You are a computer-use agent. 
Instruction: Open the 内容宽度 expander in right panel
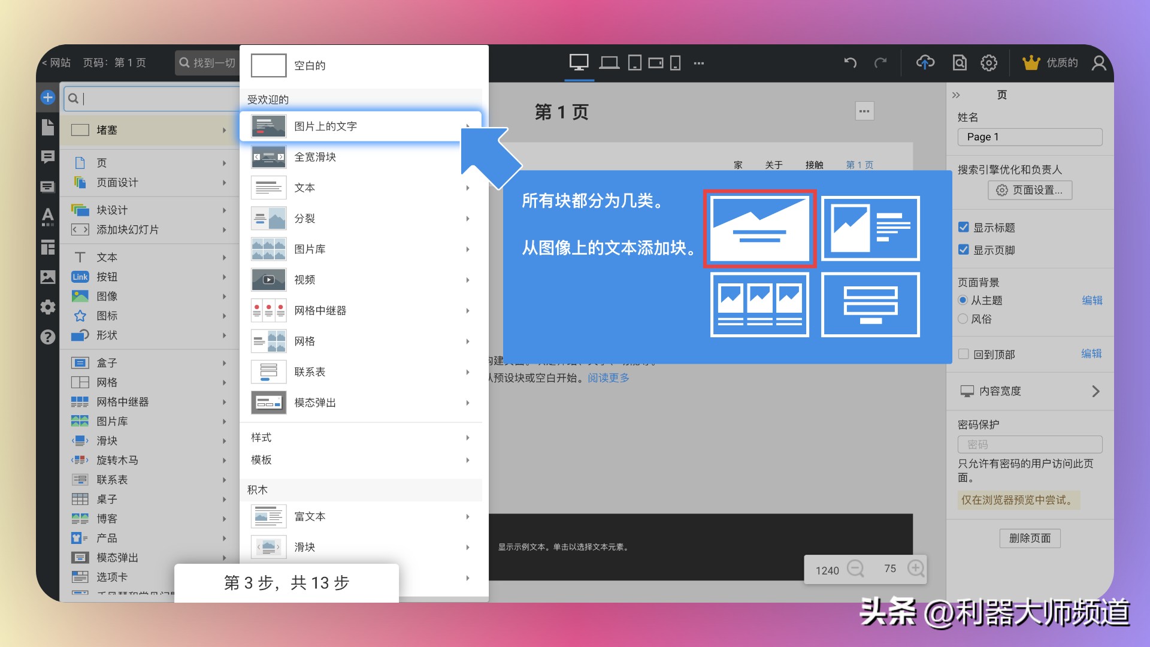point(1096,391)
